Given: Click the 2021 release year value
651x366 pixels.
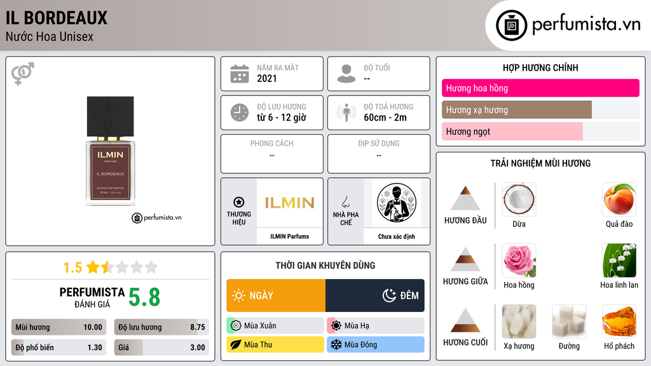Looking at the screenshot, I should 267,78.
